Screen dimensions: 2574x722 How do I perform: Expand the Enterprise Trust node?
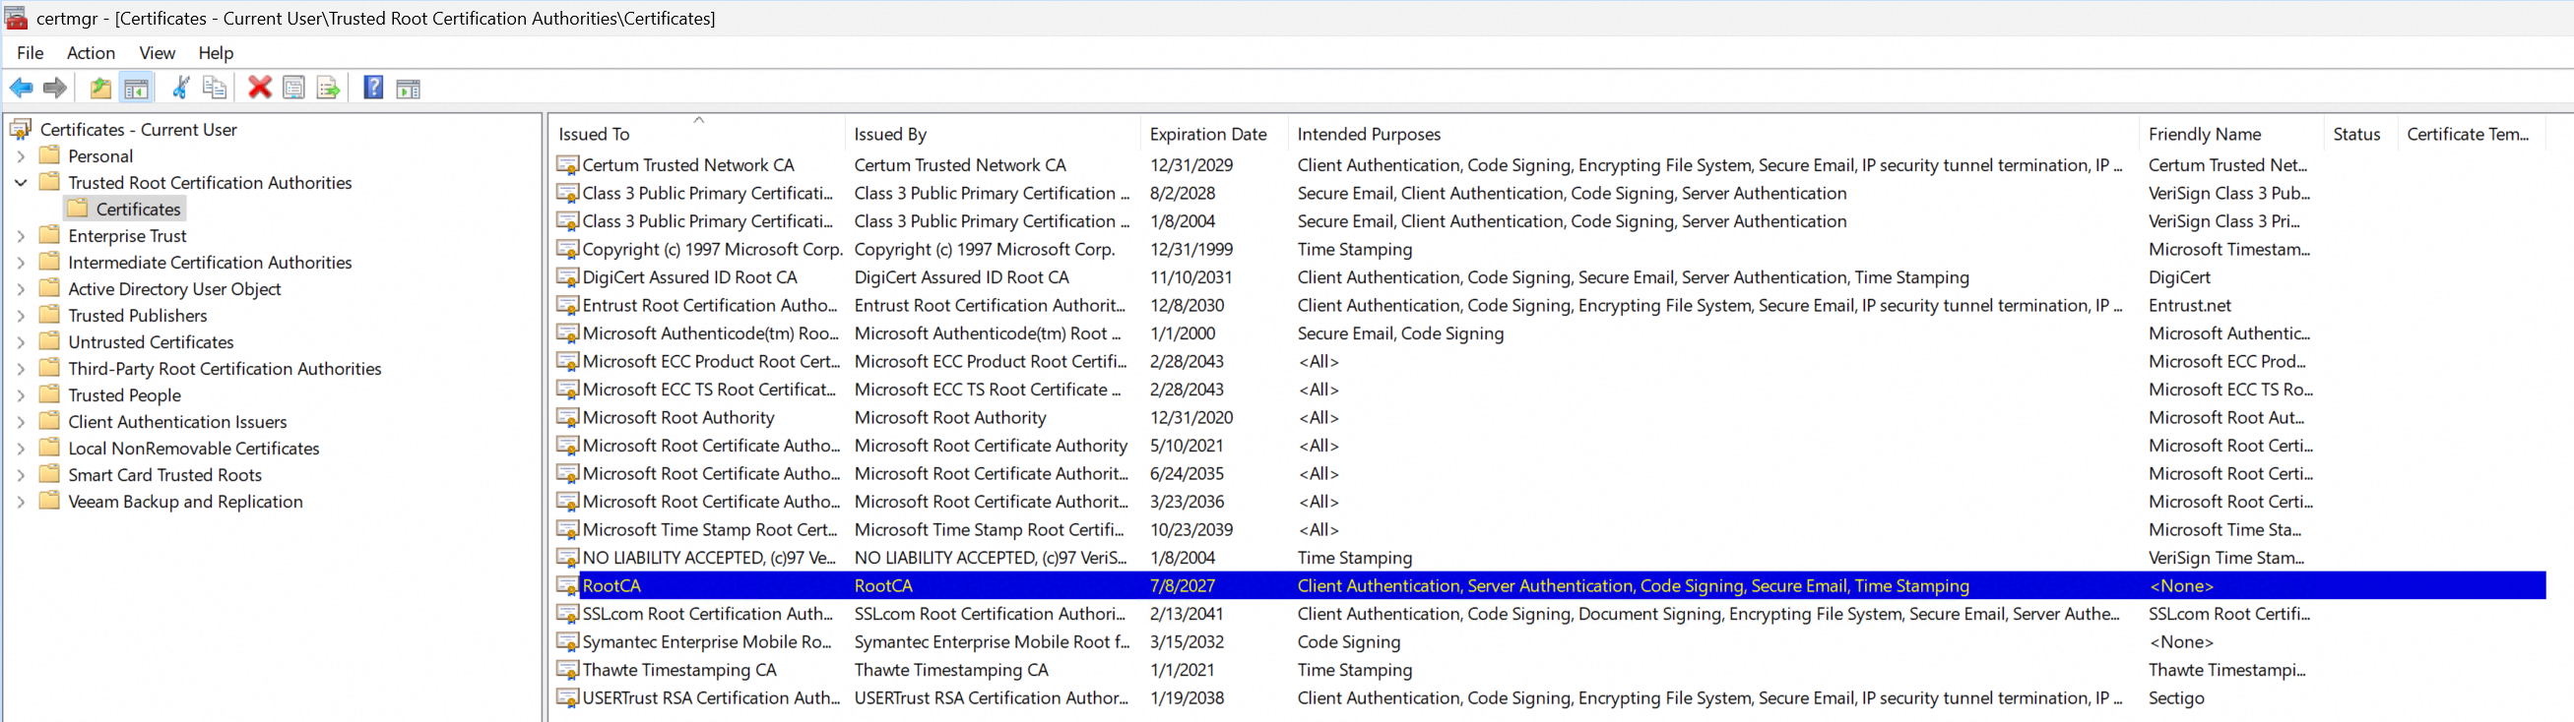tap(21, 236)
